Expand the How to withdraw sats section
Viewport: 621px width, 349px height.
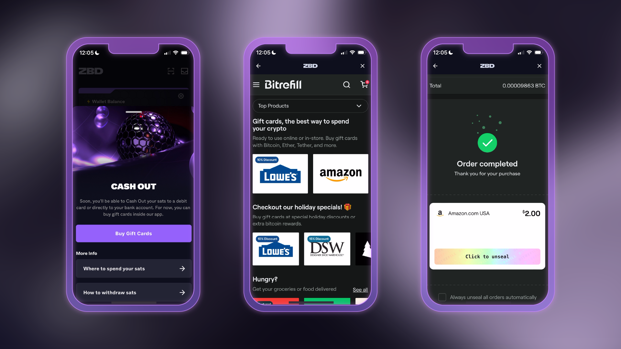pos(134,292)
